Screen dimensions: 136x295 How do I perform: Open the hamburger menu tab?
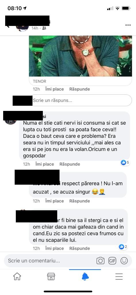119,277
